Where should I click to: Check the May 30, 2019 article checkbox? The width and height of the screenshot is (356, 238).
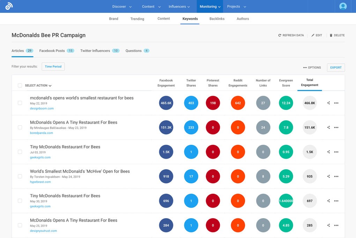point(20,201)
